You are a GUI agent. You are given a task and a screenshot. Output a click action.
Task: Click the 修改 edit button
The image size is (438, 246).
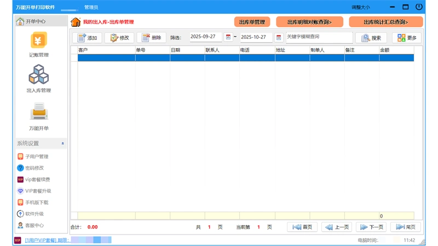pos(119,38)
